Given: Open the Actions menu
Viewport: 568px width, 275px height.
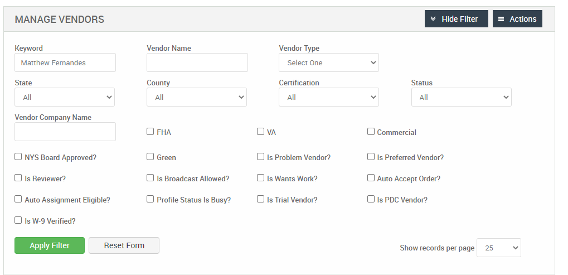Looking at the screenshot, I should coord(517,19).
